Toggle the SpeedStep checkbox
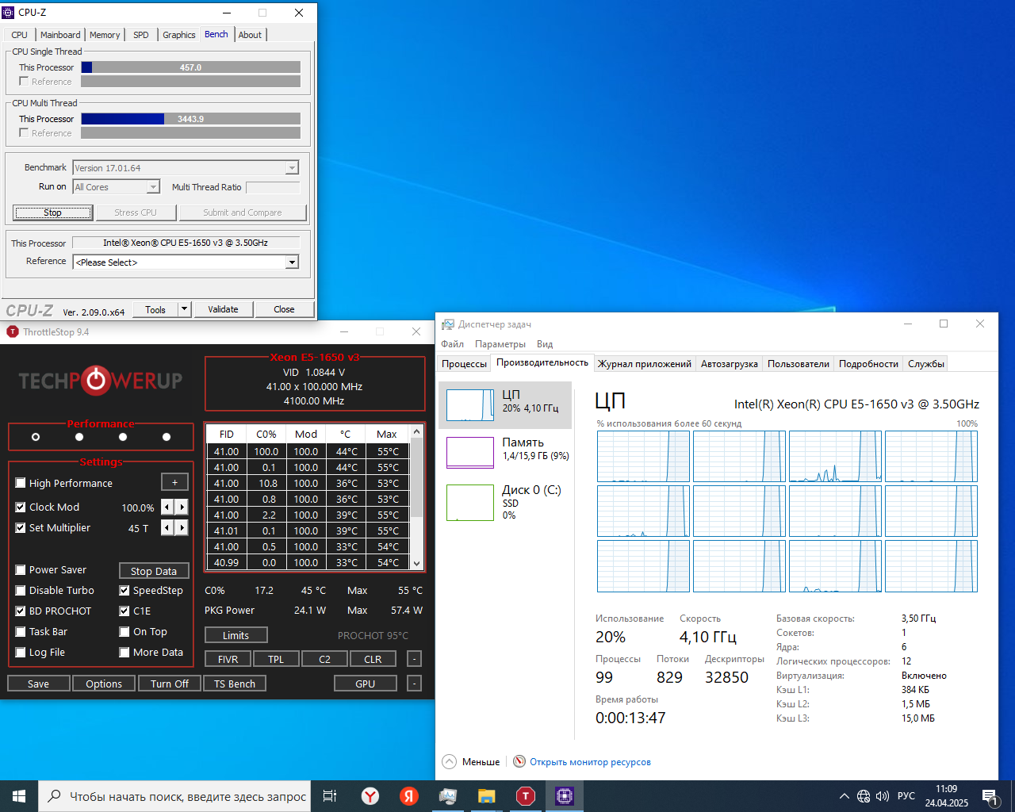Image resolution: width=1015 pixels, height=812 pixels. [x=124, y=590]
